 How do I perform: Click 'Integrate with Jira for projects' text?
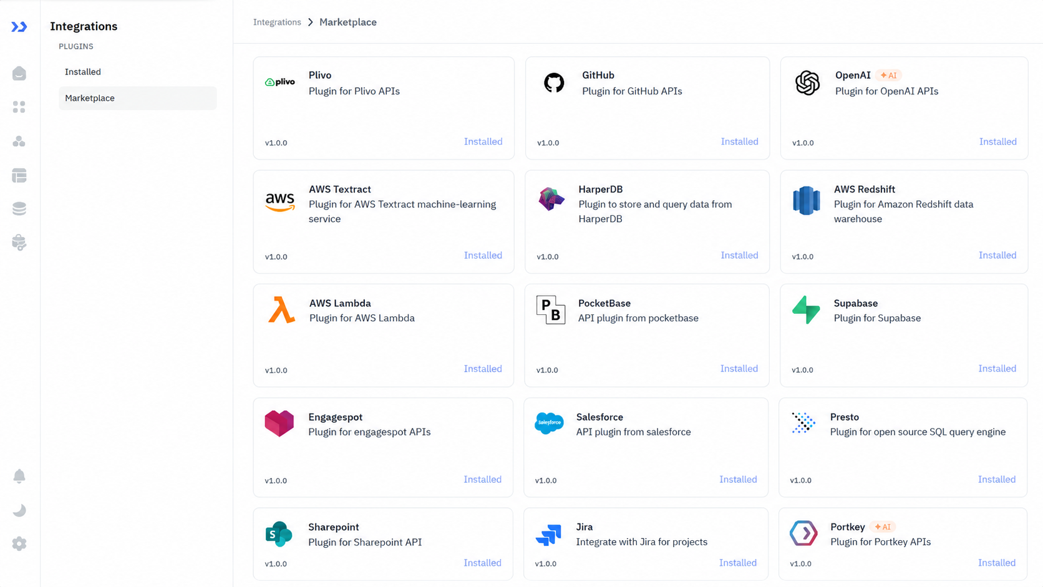(642, 541)
